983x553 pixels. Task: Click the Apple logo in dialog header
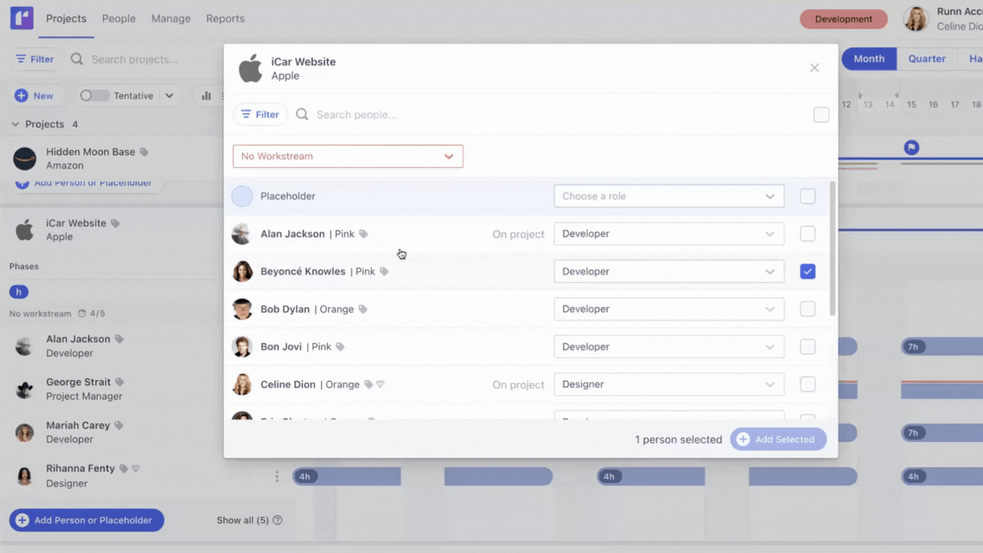[250, 69]
